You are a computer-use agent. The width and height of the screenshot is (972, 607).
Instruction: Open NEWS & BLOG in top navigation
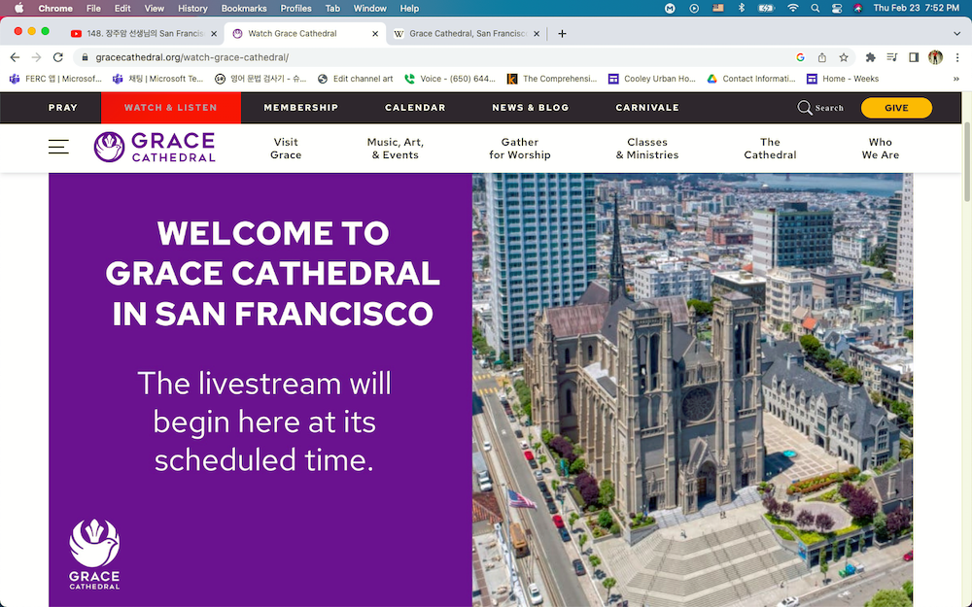pos(531,108)
